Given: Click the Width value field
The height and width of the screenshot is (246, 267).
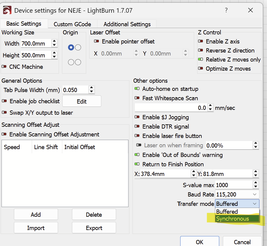Looking at the screenshot, I should pyautogui.click(x=36, y=43).
